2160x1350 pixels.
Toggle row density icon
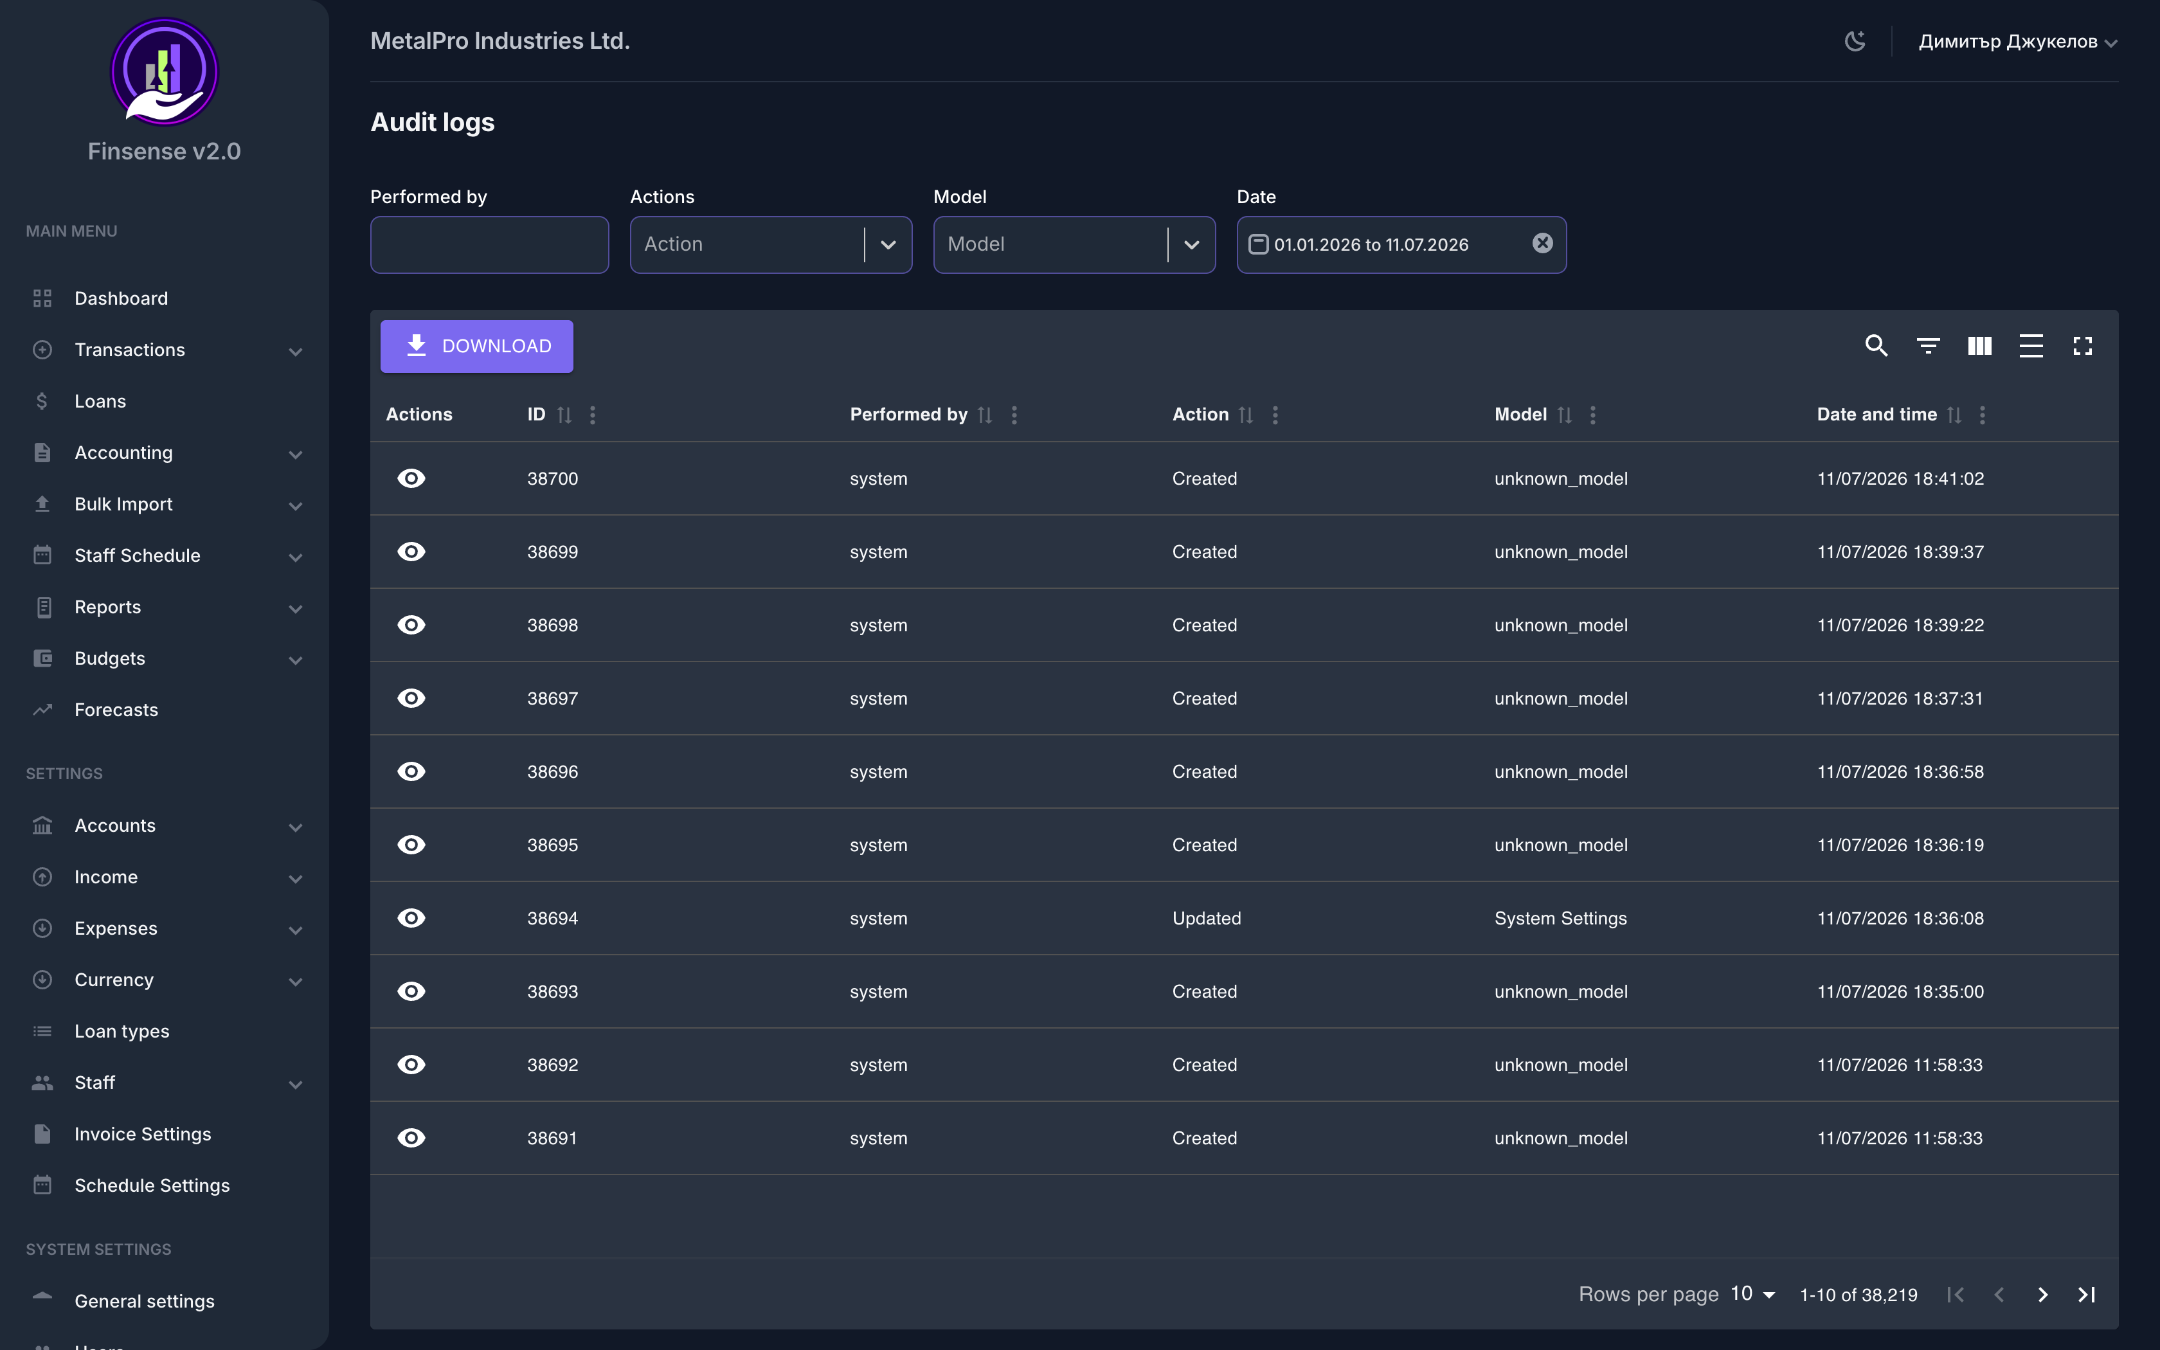2031,346
